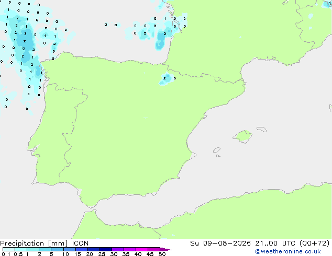Click legend swatch between 0.5 and 1
Image resolution: width=332 pixels, height=256 pixels.
[21, 249]
